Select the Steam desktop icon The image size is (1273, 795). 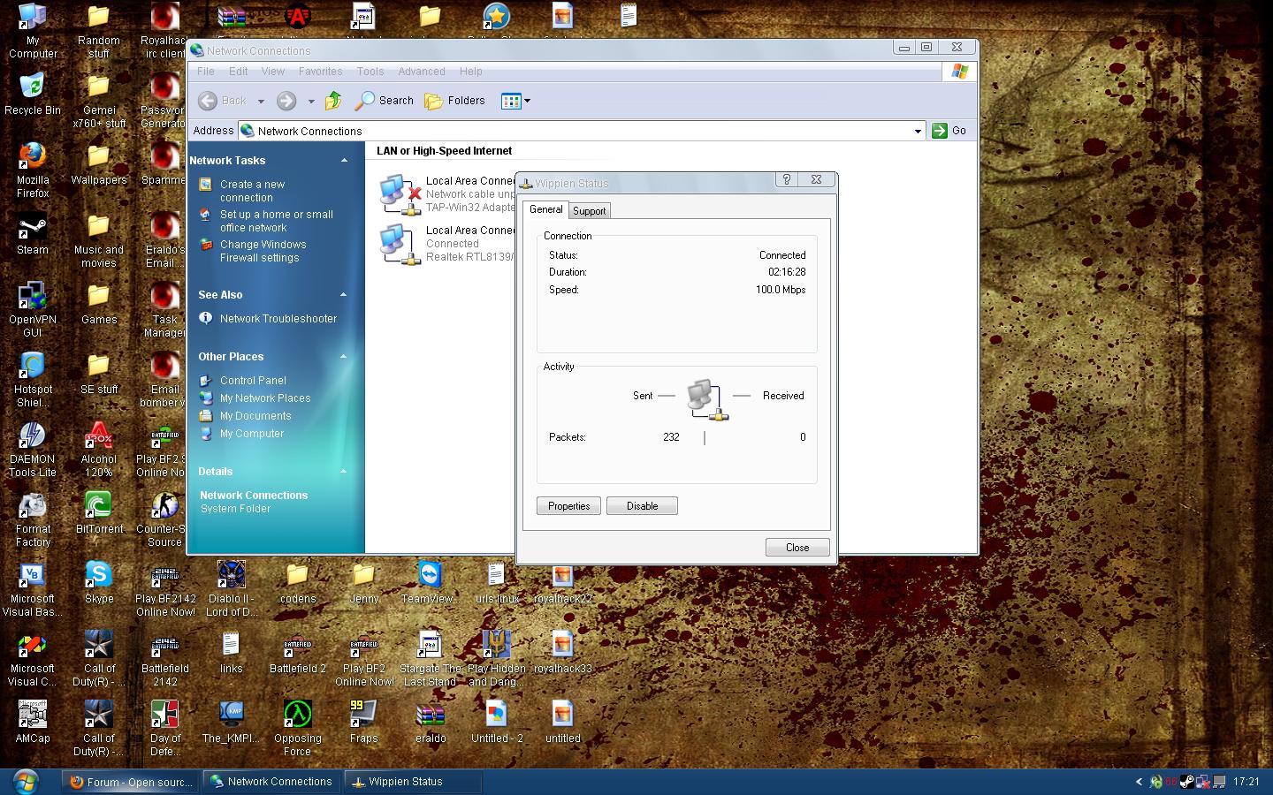33,228
